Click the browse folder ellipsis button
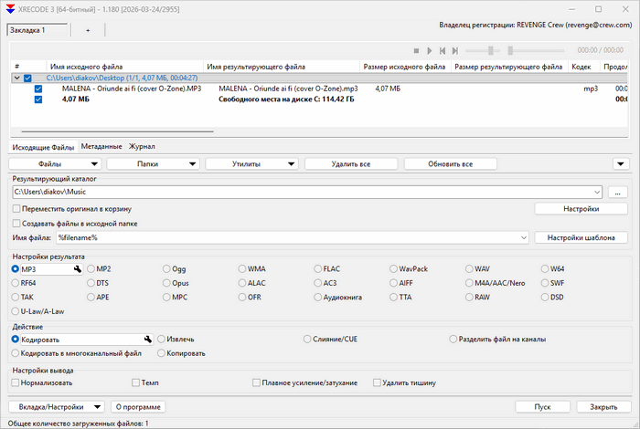 point(617,193)
